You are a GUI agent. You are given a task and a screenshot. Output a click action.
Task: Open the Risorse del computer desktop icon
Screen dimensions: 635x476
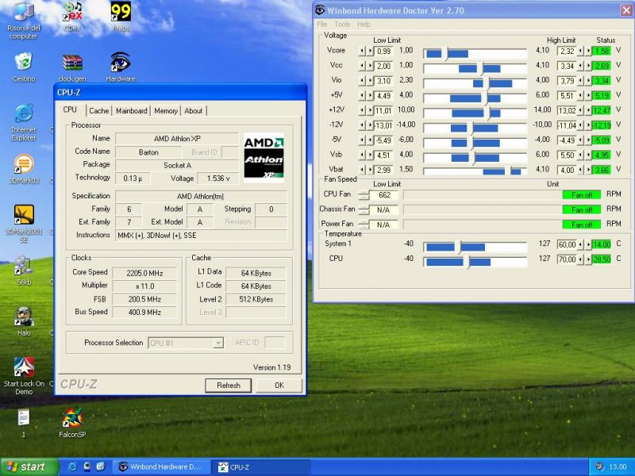tap(24, 21)
